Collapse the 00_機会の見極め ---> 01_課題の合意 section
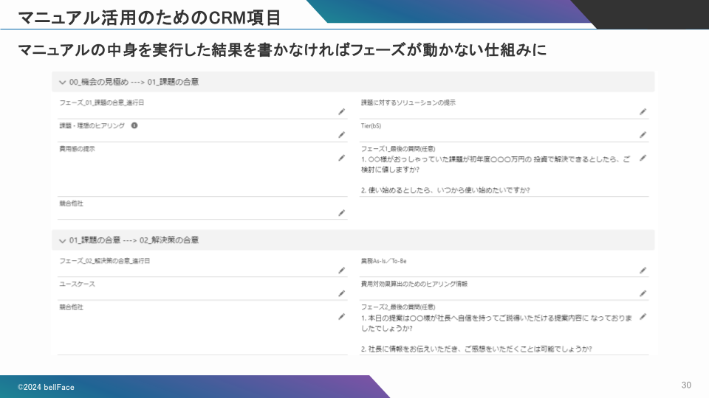709x398 pixels. coord(63,82)
